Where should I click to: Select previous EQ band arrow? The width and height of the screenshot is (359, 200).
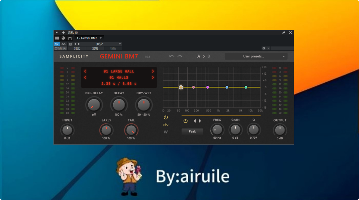point(195,121)
